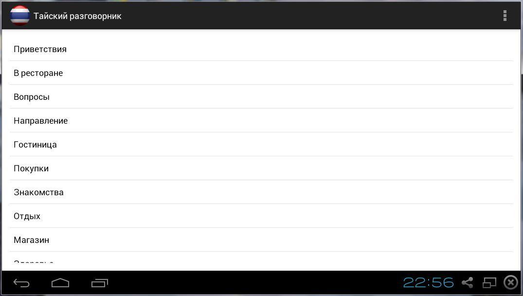Open the Гостиница category
Screen dimensions: 523x296
click(x=261, y=145)
